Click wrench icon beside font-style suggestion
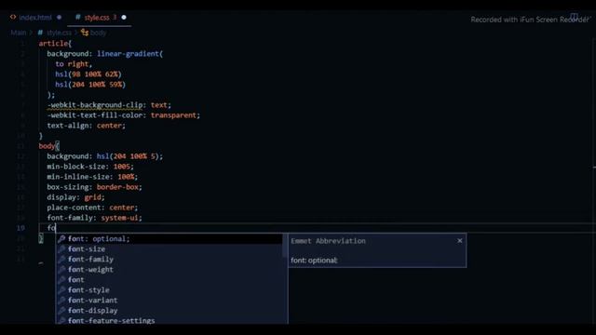 (x=61, y=290)
